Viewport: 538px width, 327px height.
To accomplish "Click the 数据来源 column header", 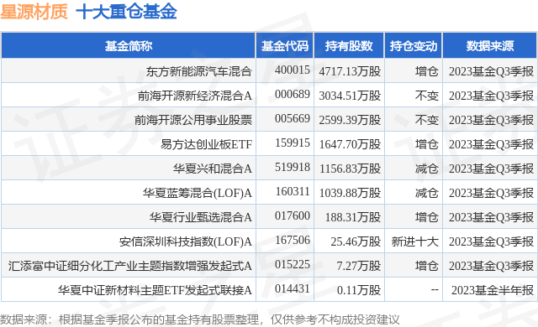I will pos(489,46).
